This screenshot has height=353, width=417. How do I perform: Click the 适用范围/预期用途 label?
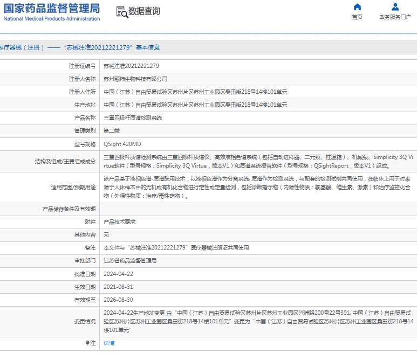[x=73, y=187]
